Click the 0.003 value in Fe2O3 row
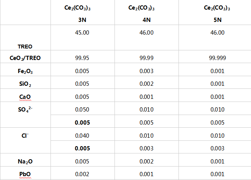Viewport: 251px width, 180px height. click(x=146, y=72)
